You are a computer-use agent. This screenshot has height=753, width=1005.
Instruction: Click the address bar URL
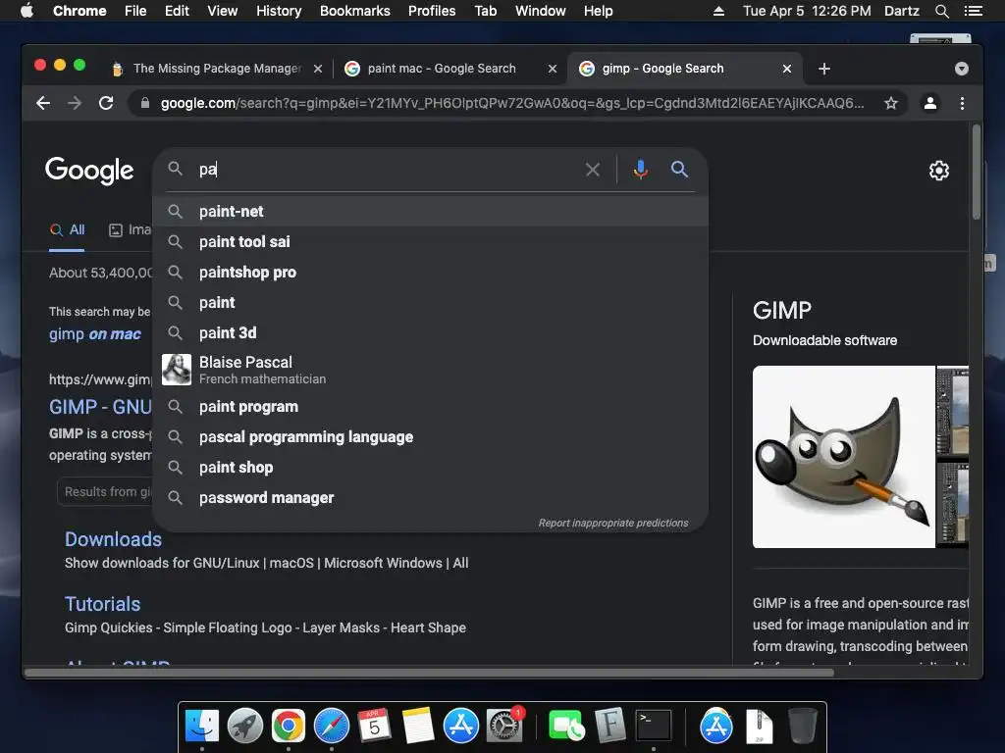[511, 103]
